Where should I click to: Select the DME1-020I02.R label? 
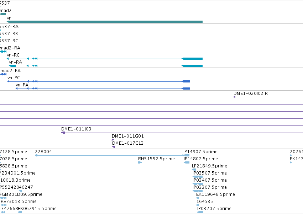coord(251,93)
